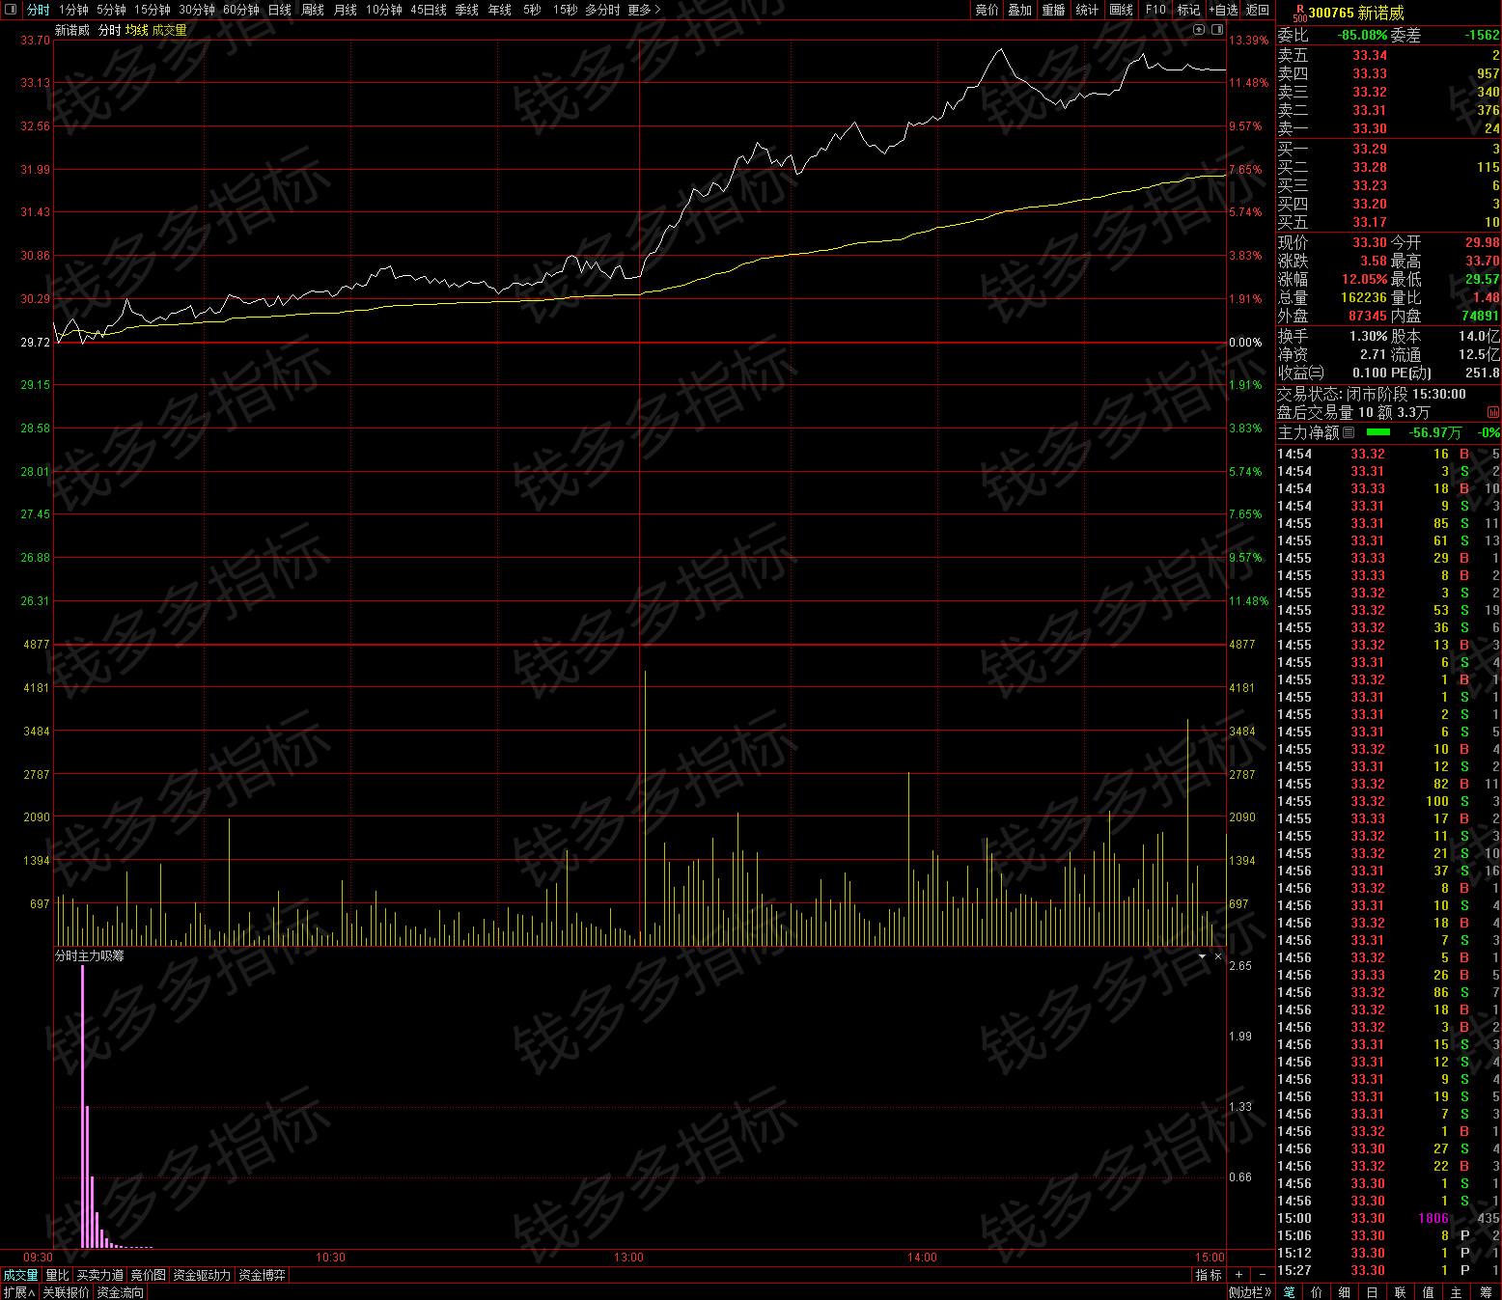Screen dimensions: 1502x1300
Task: Click the plus button to add indicator panel
Action: 1238,1275
